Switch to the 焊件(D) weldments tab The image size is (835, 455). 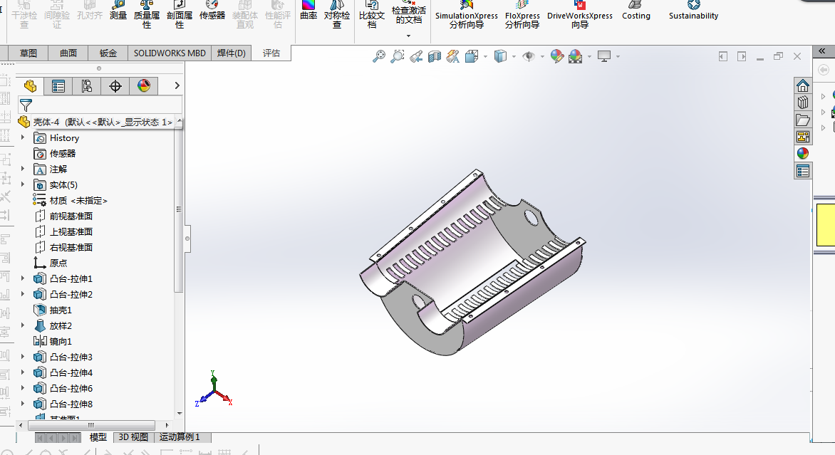[231, 53]
